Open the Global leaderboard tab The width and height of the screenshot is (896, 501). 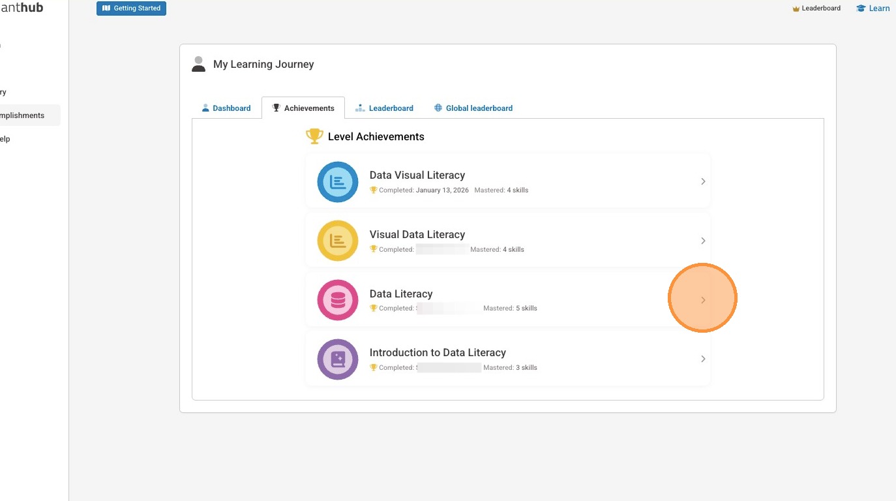[x=473, y=108]
